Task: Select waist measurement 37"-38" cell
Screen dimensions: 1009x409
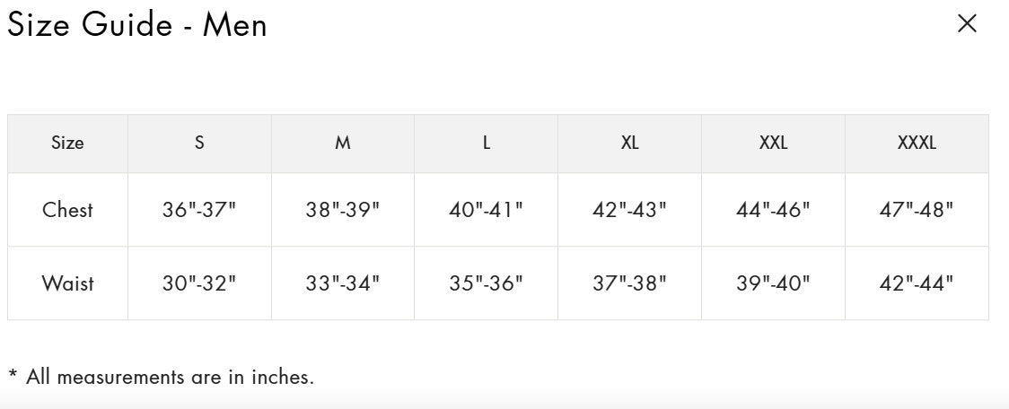Action: point(630,283)
